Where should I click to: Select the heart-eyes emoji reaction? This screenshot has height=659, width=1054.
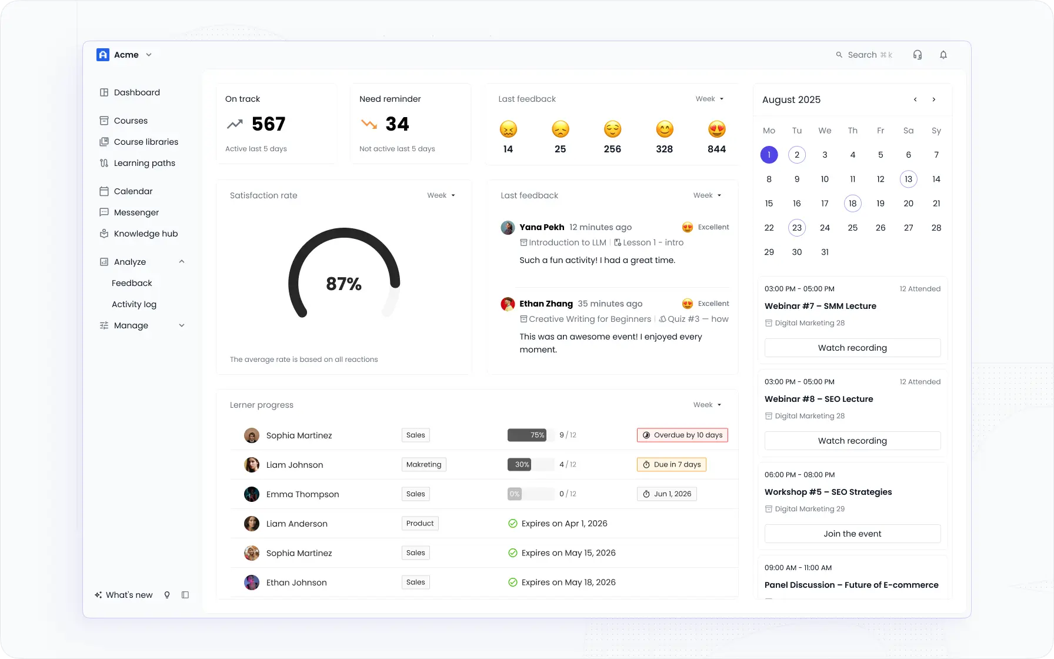pyautogui.click(x=716, y=129)
